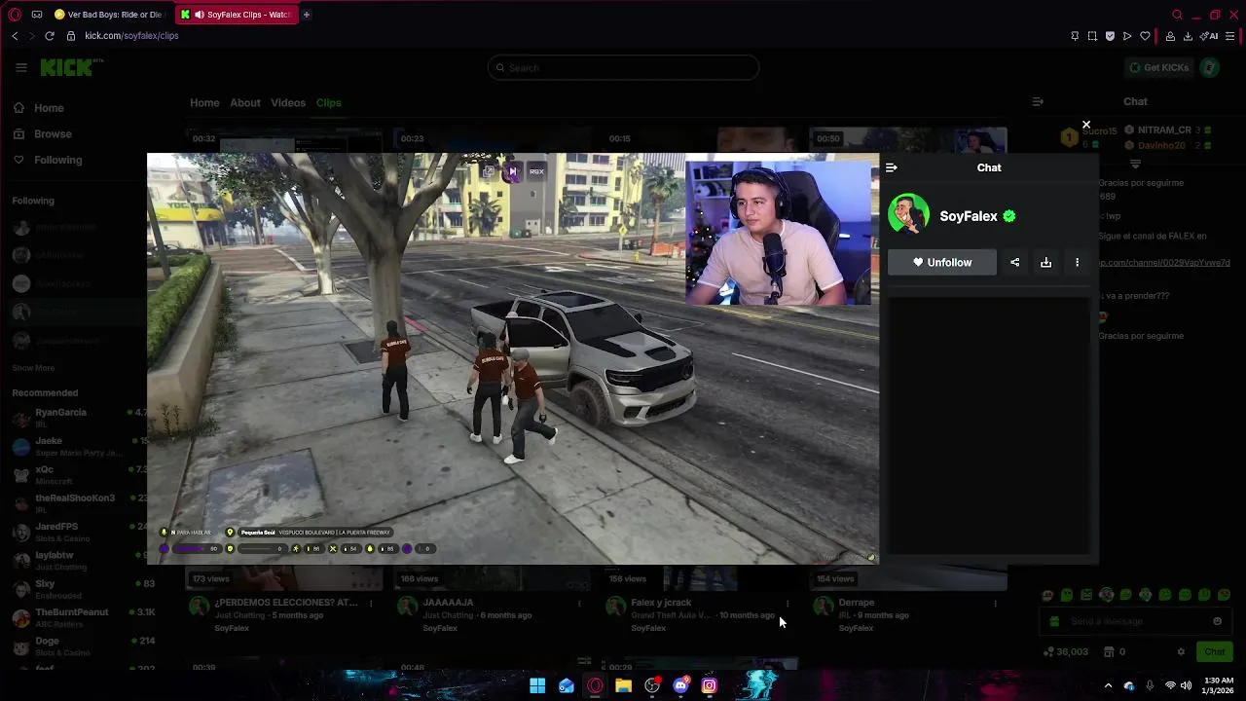This screenshot has height=701, width=1246.
Task: Click the kick.com address bar
Action: pyautogui.click(x=131, y=36)
